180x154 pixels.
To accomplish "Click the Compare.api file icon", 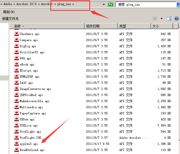I will click(x=17, y=40).
